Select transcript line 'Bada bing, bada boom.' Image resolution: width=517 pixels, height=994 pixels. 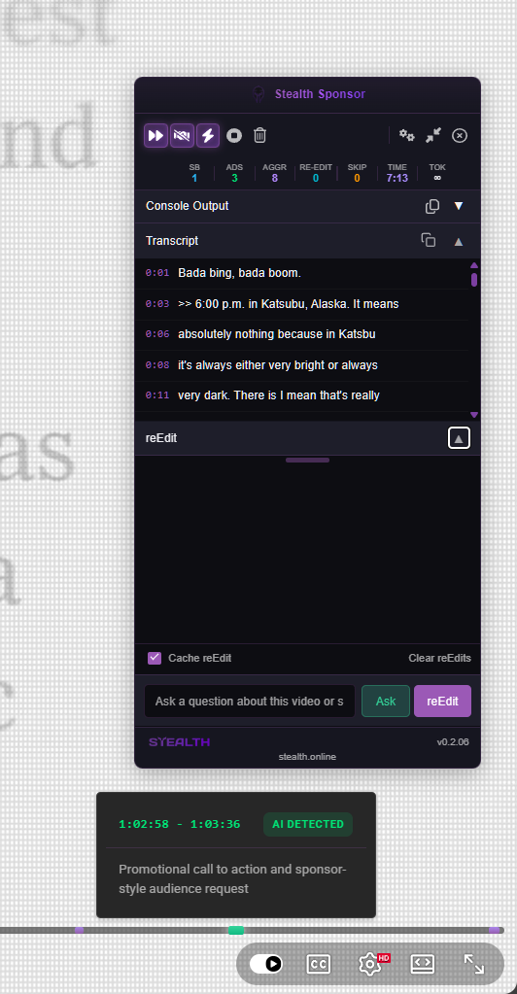(x=240, y=273)
